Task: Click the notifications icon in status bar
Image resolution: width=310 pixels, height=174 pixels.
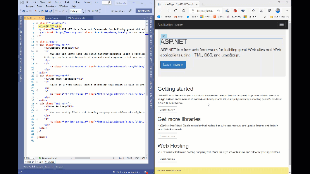Action: [146, 172]
